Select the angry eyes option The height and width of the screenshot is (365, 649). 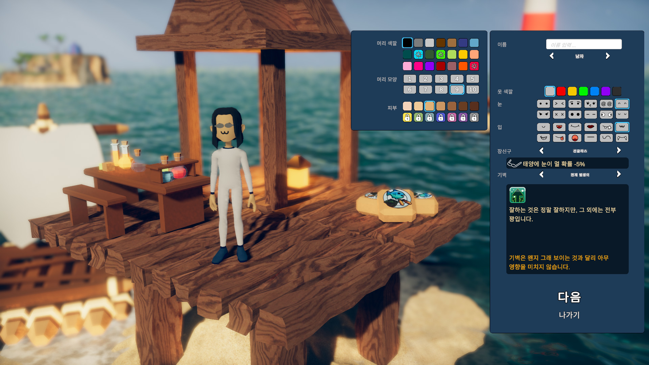coord(543,115)
